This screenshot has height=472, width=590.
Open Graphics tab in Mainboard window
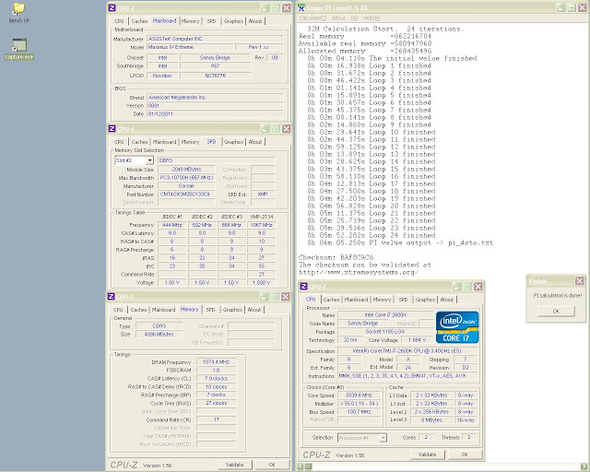(233, 21)
